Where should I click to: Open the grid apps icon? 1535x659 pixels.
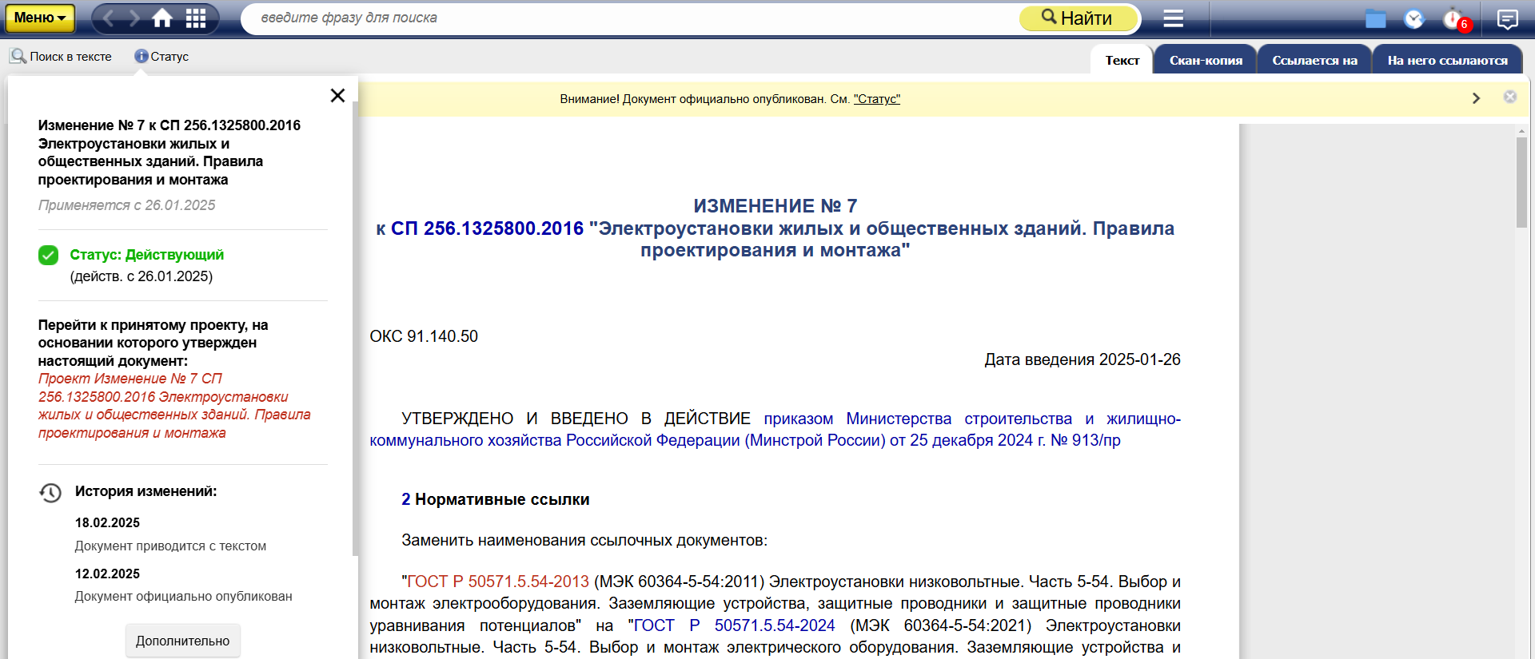click(196, 18)
